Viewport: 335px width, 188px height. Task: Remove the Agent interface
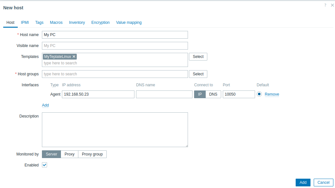tap(272, 94)
